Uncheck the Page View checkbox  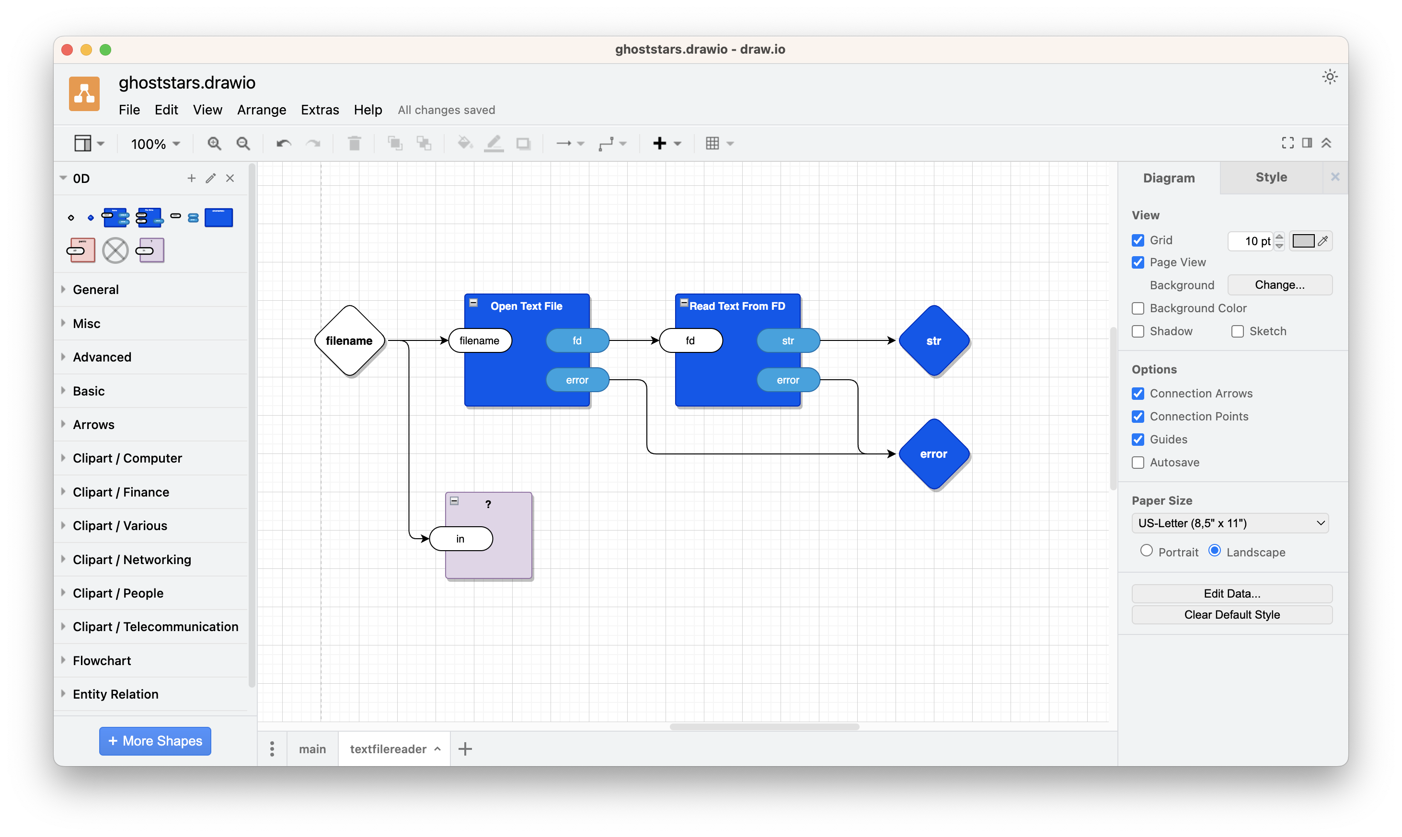pos(1138,262)
